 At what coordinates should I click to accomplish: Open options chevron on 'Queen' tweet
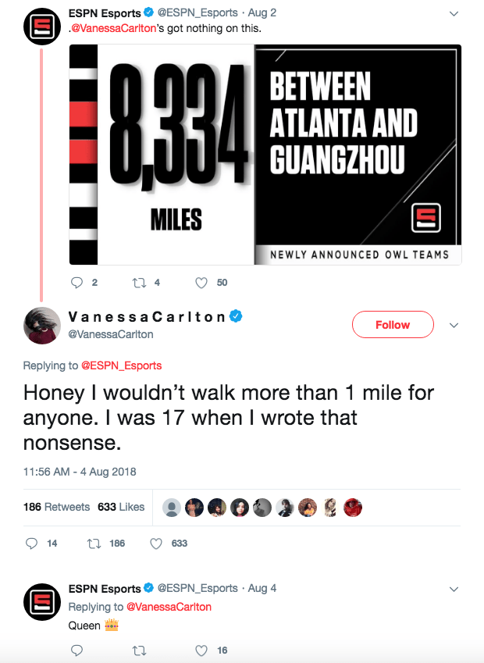pyautogui.click(x=454, y=589)
